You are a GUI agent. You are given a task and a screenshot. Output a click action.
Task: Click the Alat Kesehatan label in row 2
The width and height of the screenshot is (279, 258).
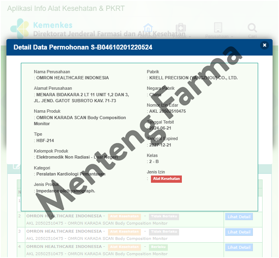coord(124,217)
